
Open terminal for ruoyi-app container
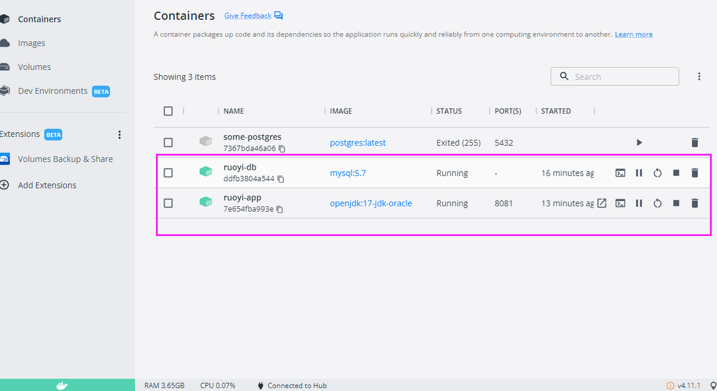[x=620, y=203]
